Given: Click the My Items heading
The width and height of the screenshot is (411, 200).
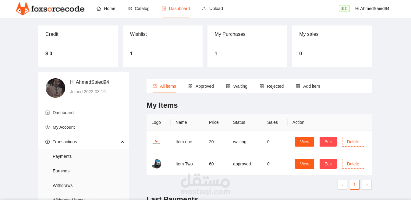Looking at the screenshot, I should pos(162,105).
